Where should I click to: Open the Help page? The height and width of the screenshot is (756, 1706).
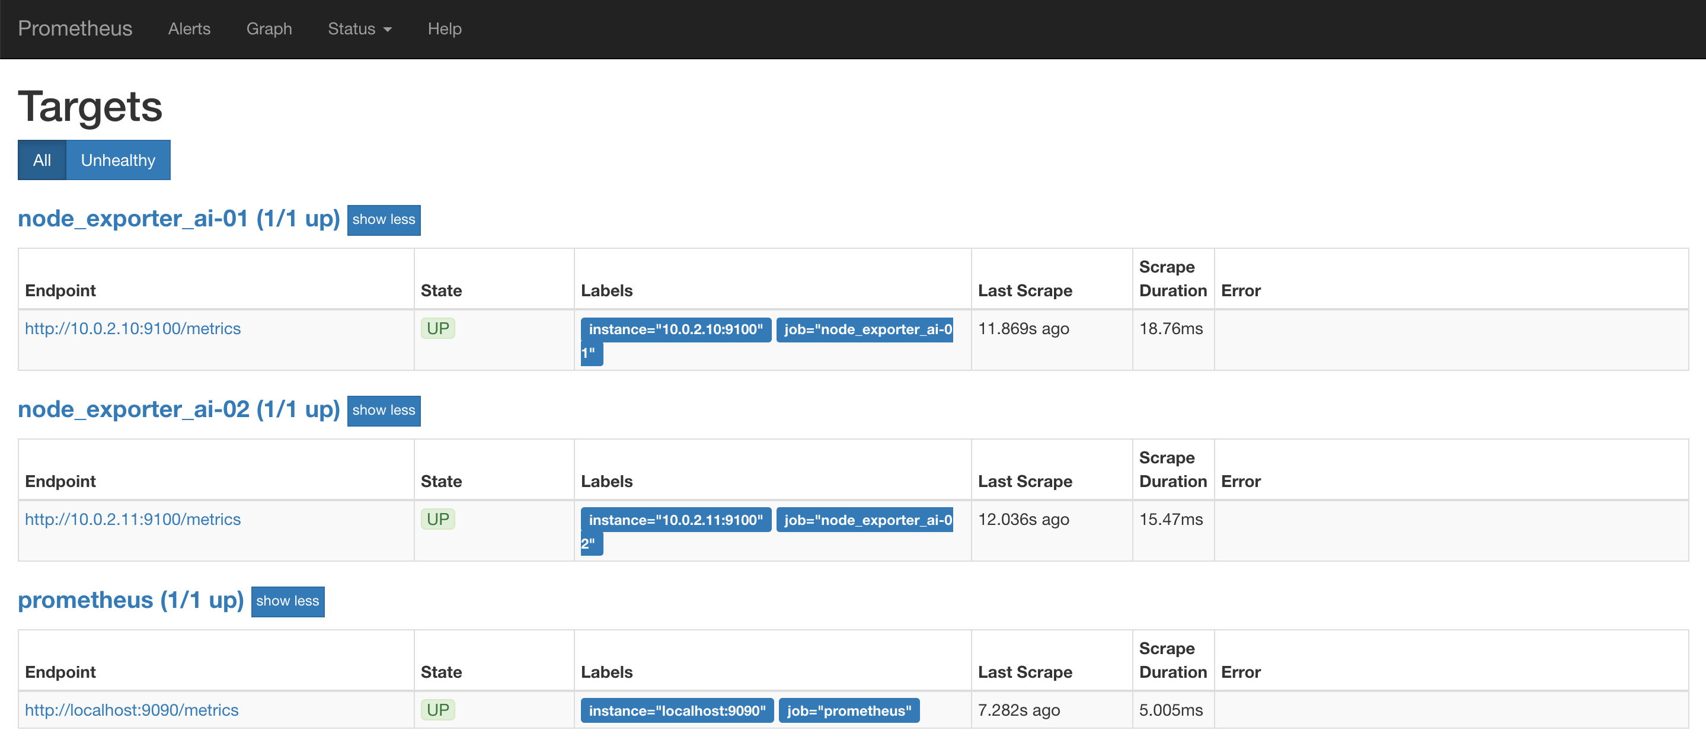(445, 28)
